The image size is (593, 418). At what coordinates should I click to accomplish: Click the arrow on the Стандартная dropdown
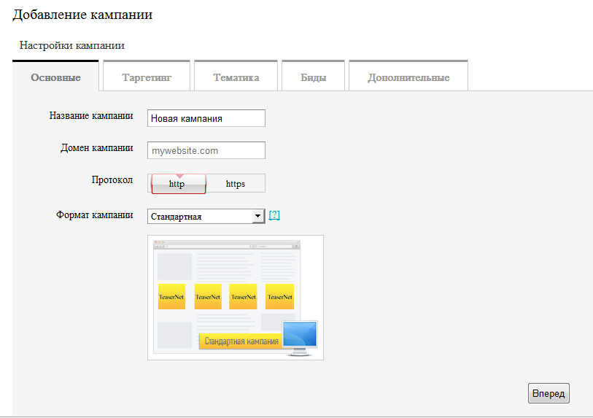[257, 217]
